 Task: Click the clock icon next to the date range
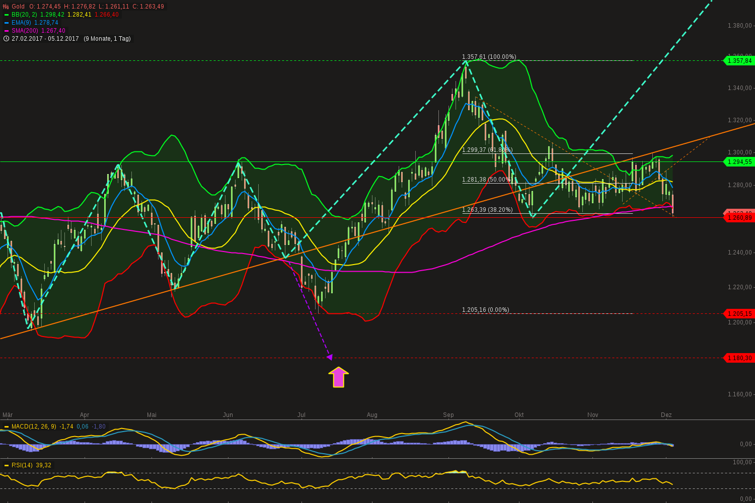[x=6, y=39]
